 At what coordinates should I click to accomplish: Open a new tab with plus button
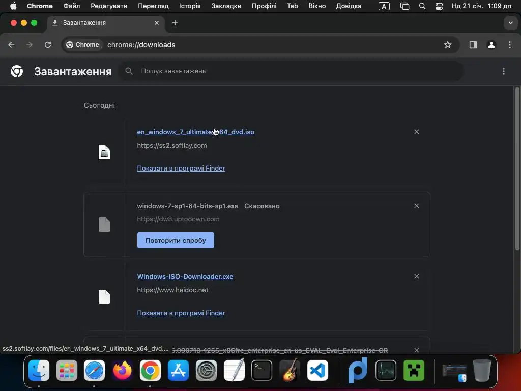pyautogui.click(x=175, y=23)
